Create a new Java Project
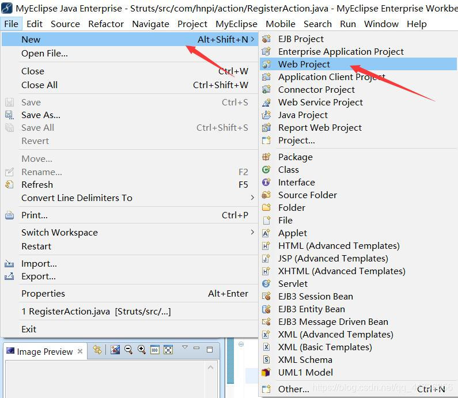458x398 pixels. (358, 115)
